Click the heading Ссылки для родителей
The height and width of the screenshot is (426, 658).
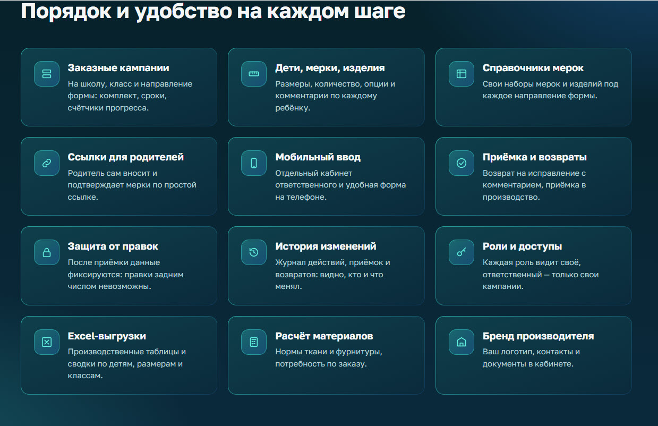point(126,157)
